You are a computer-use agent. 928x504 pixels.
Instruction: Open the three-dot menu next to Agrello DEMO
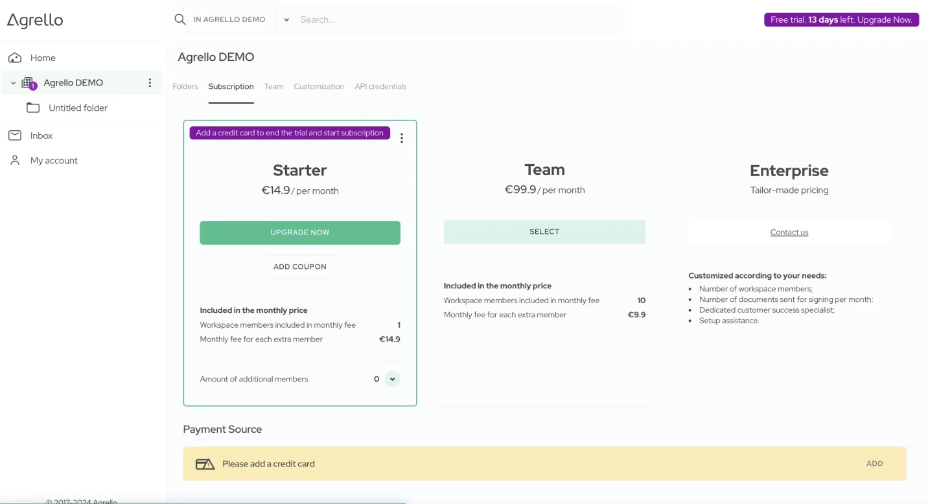click(150, 82)
